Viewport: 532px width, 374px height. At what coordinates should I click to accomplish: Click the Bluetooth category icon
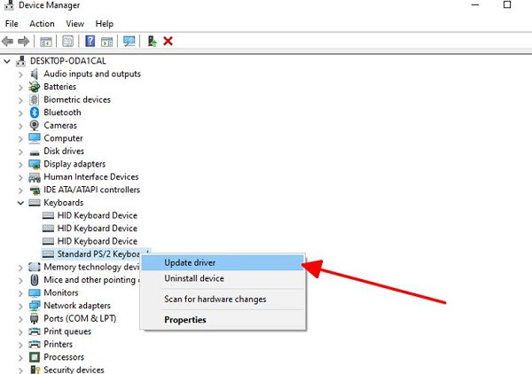(x=35, y=113)
